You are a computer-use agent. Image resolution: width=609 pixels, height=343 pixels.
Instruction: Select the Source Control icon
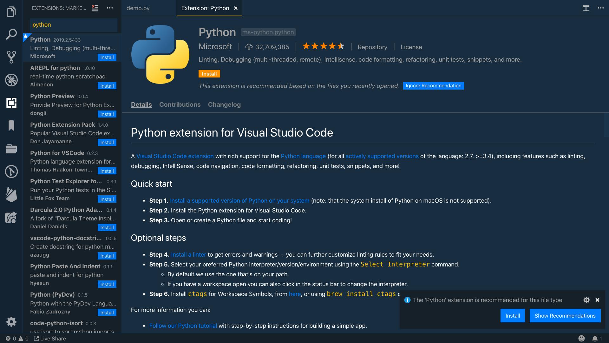tap(11, 57)
